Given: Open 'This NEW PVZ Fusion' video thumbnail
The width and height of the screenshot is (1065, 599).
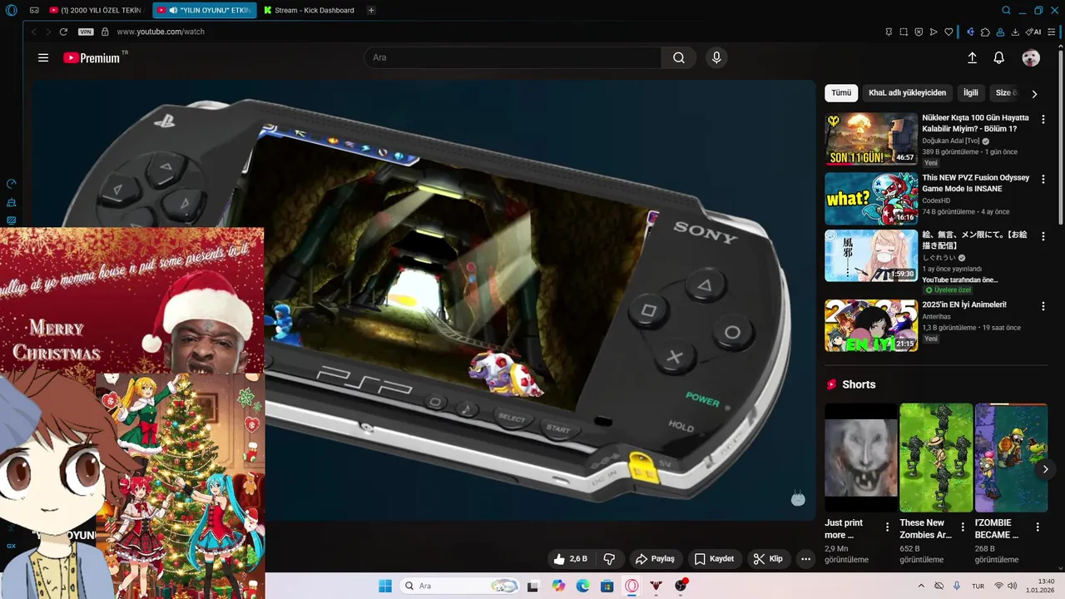Looking at the screenshot, I should click(x=871, y=199).
